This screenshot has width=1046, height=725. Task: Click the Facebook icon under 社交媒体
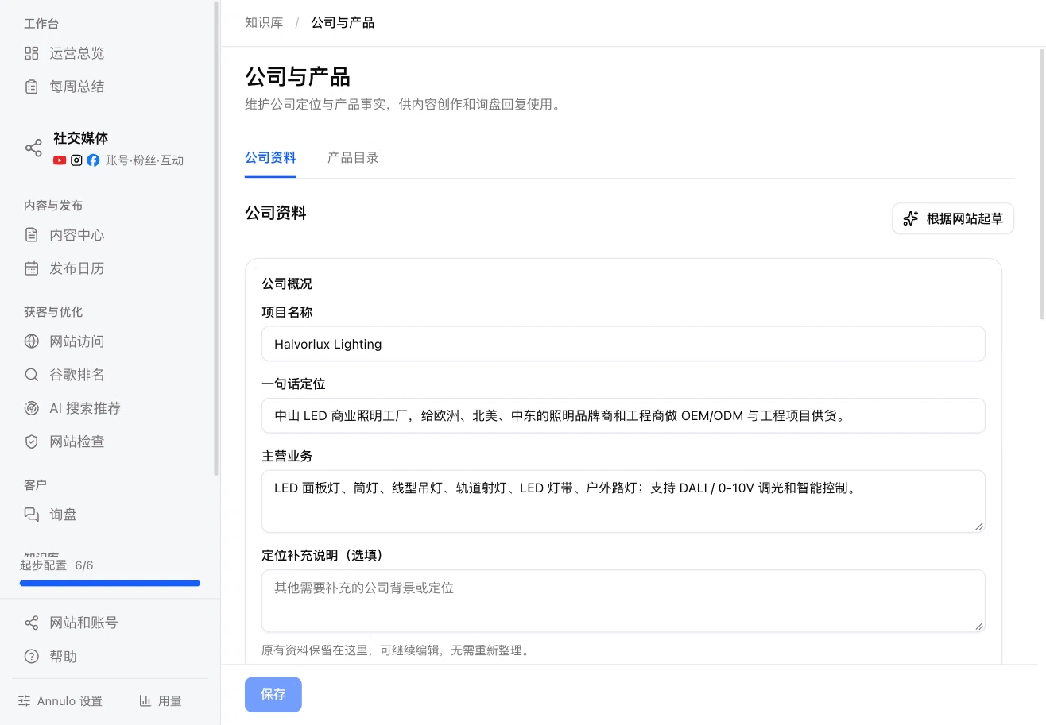(x=93, y=160)
